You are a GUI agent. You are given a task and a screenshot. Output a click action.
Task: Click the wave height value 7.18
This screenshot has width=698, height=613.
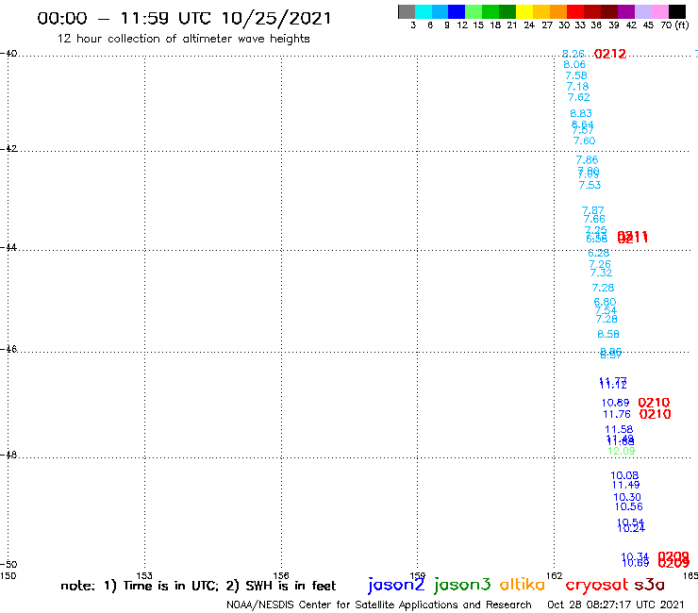pyautogui.click(x=577, y=87)
